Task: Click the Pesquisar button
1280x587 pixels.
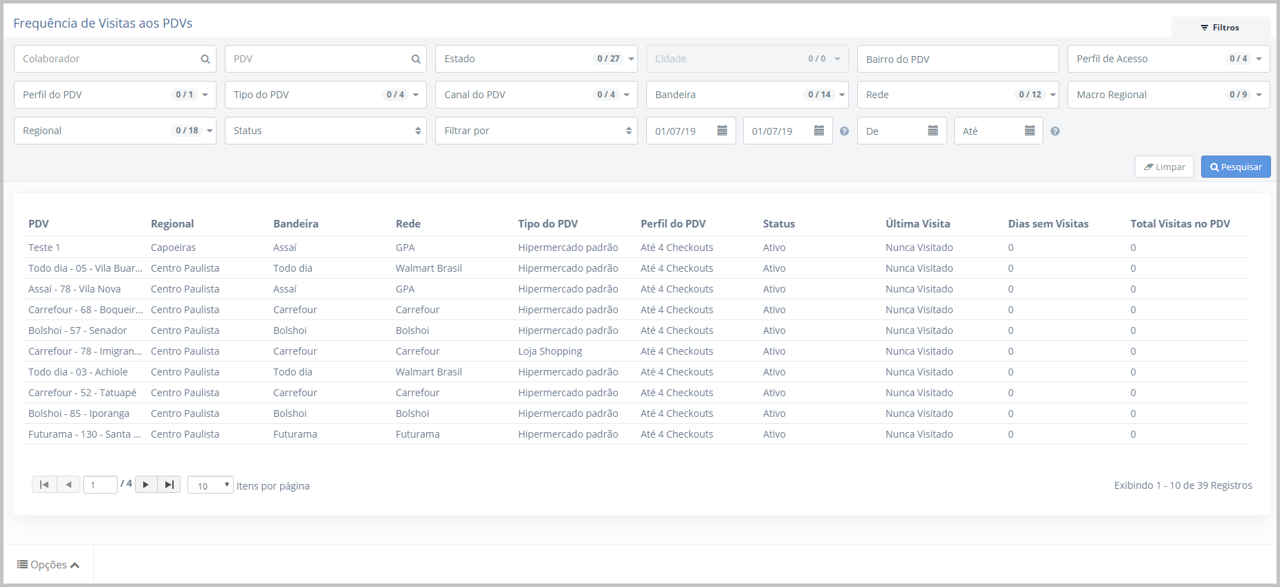Action: coord(1235,167)
